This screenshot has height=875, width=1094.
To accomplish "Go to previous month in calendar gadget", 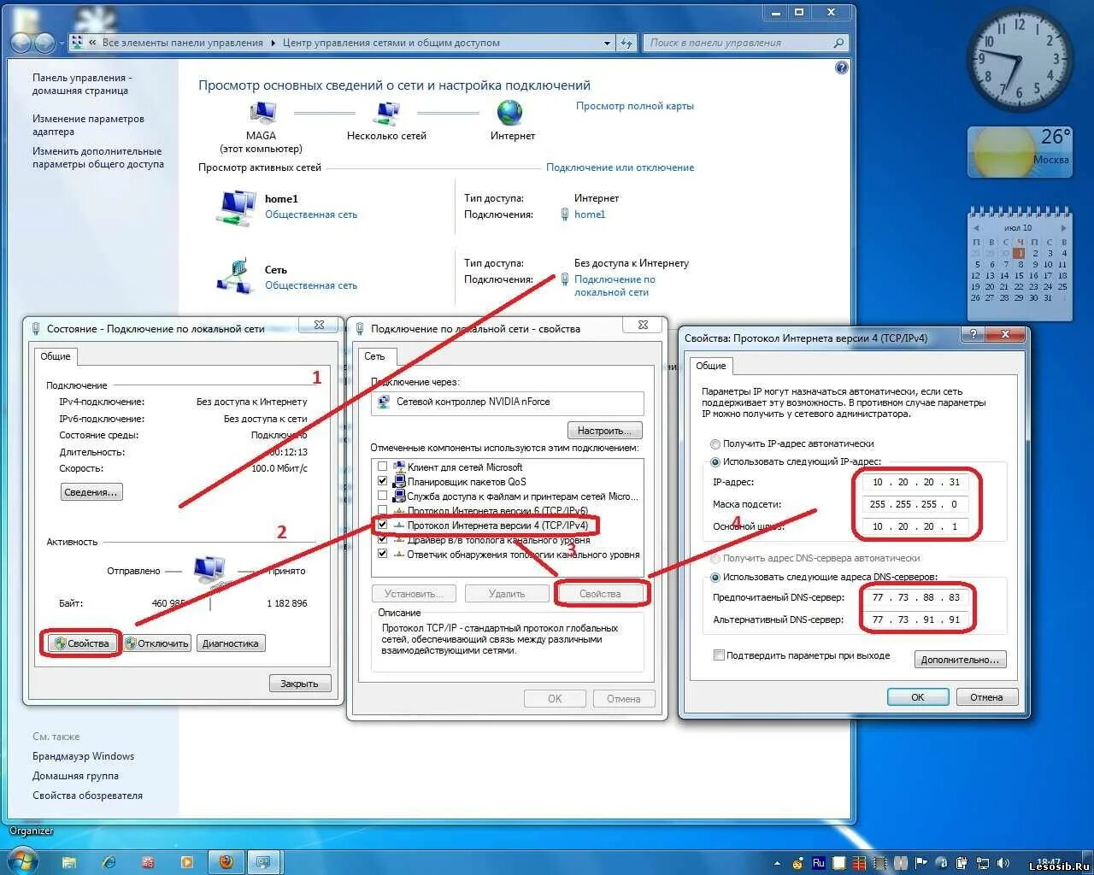I will coord(976,228).
